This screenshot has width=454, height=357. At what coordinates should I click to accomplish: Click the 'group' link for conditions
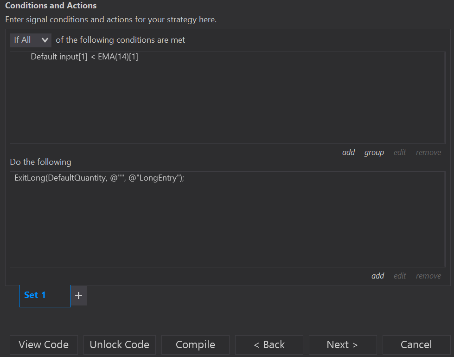coord(374,152)
